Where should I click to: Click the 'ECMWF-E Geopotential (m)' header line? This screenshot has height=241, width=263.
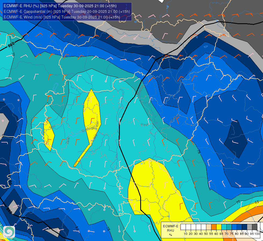pos(67,12)
